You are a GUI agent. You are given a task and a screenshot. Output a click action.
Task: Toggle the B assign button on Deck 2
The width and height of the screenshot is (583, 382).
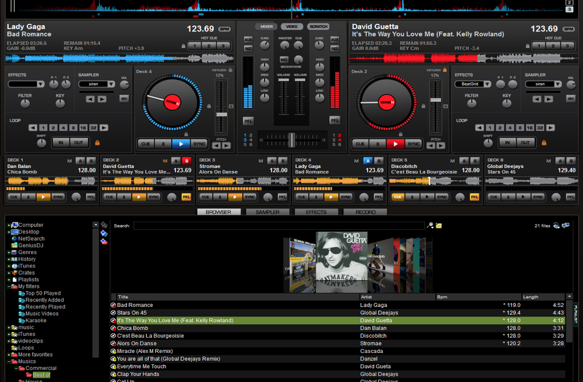tap(187, 162)
